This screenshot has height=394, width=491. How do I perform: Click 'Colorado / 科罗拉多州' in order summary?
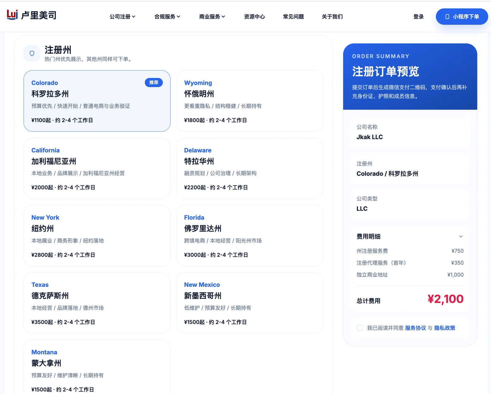[x=387, y=174]
